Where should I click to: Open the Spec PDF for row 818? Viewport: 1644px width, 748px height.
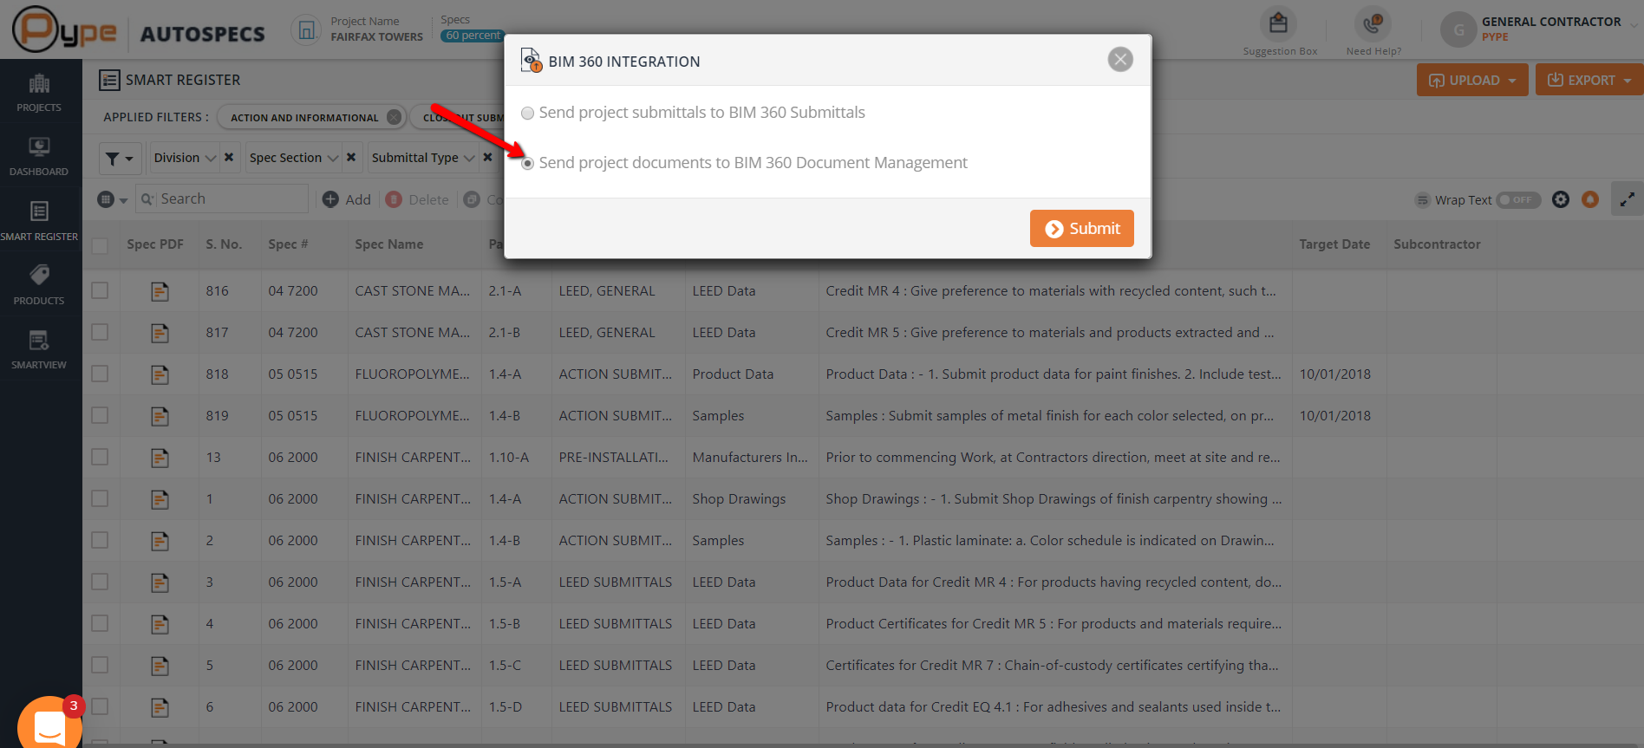coord(160,375)
